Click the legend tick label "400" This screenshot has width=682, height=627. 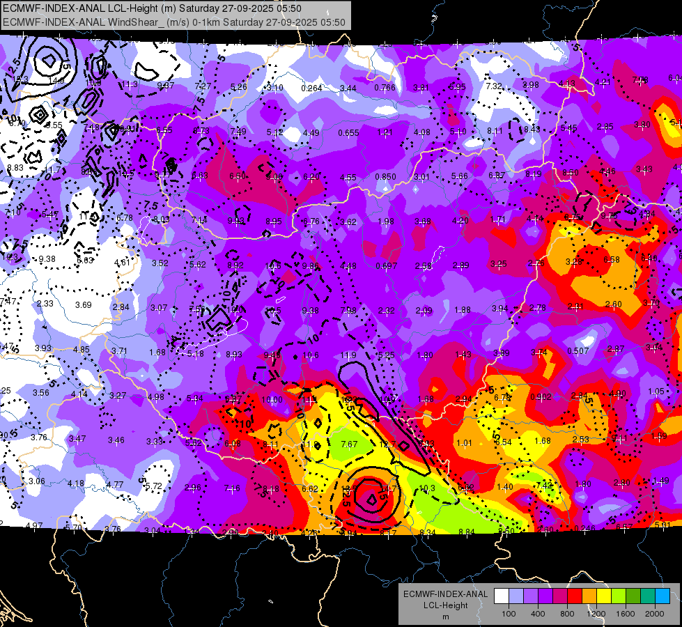(x=538, y=614)
